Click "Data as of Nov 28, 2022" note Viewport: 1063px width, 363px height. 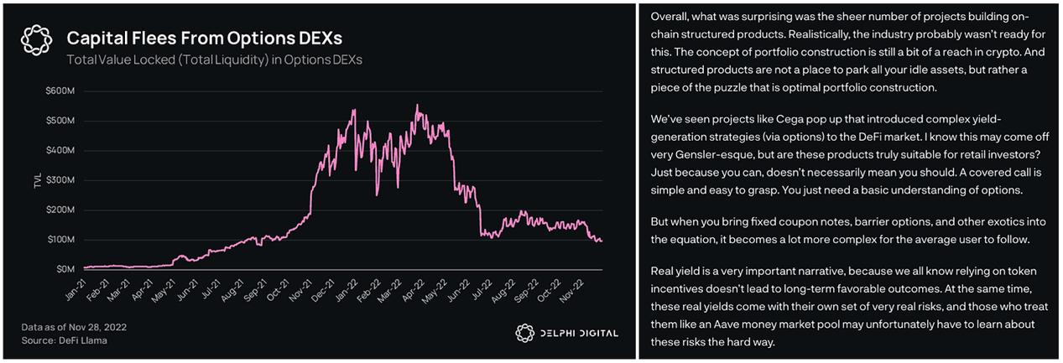pos(72,325)
